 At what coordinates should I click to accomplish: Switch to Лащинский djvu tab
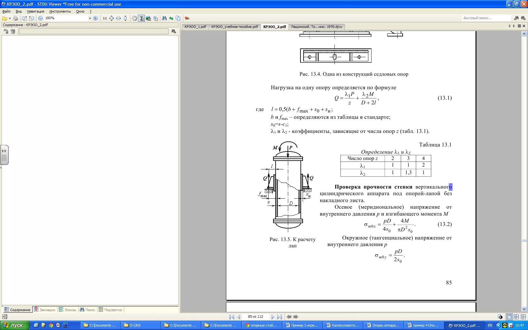point(316,27)
